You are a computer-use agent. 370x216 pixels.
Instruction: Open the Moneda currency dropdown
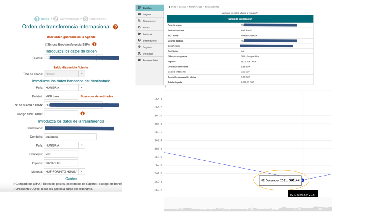tap(82, 171)
